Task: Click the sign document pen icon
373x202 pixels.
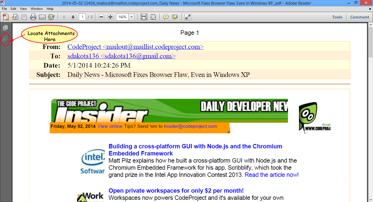Action: [51, 17]
